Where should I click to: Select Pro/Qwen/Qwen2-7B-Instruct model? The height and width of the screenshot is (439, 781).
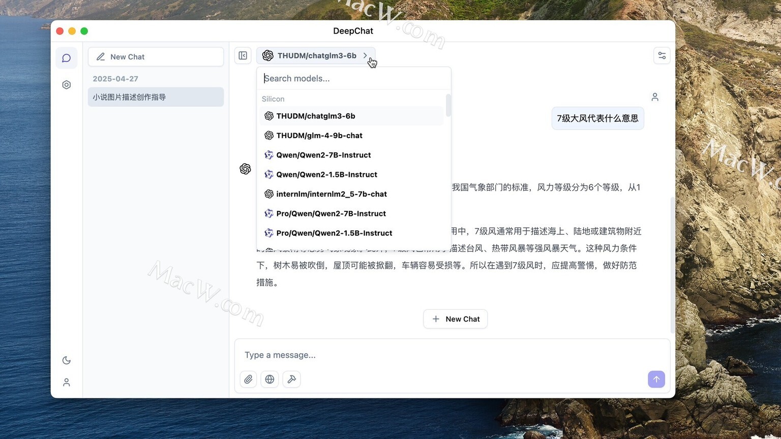pos(351,213)
